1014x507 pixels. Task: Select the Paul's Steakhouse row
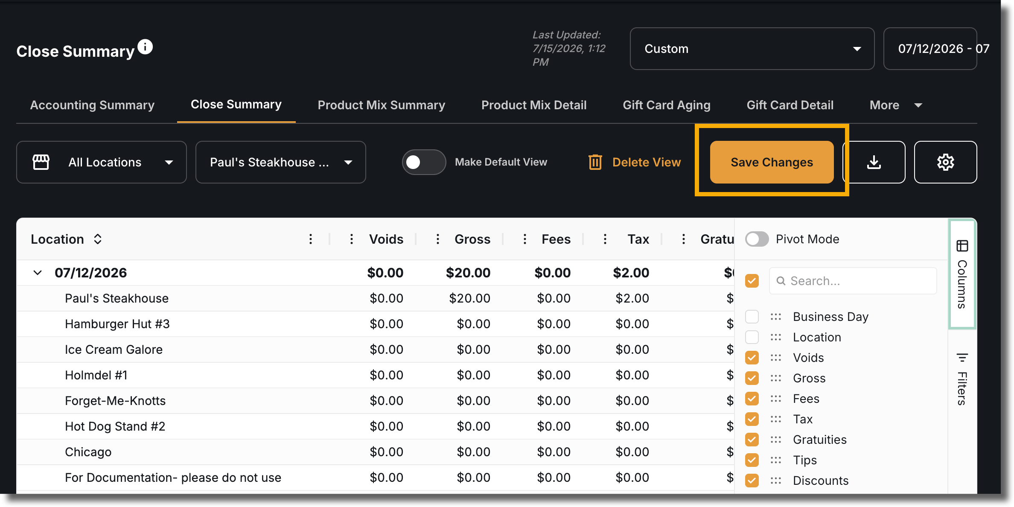[376, 298]
